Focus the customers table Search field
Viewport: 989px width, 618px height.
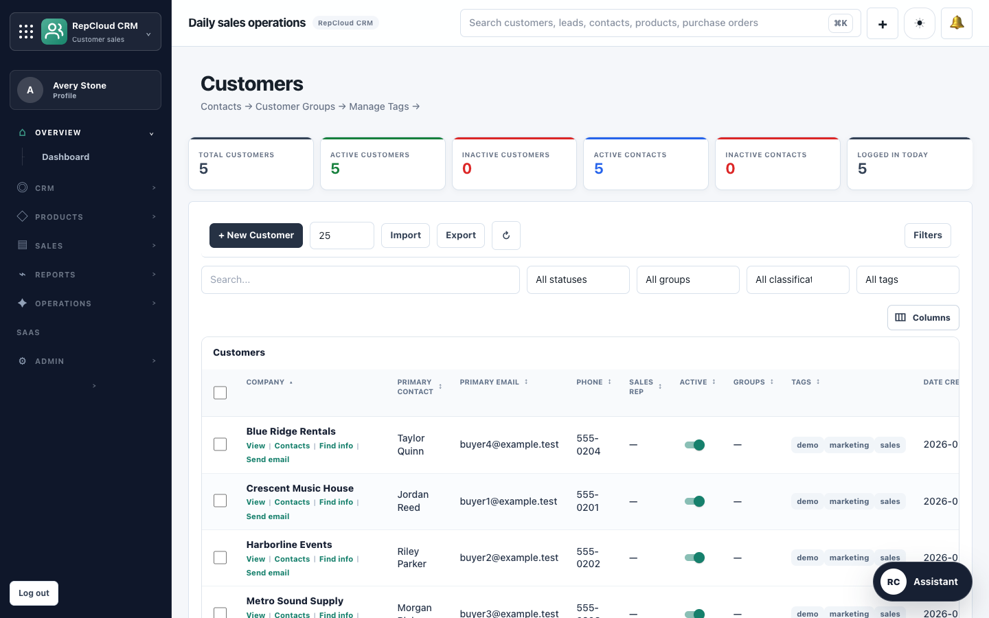(361, 280)
